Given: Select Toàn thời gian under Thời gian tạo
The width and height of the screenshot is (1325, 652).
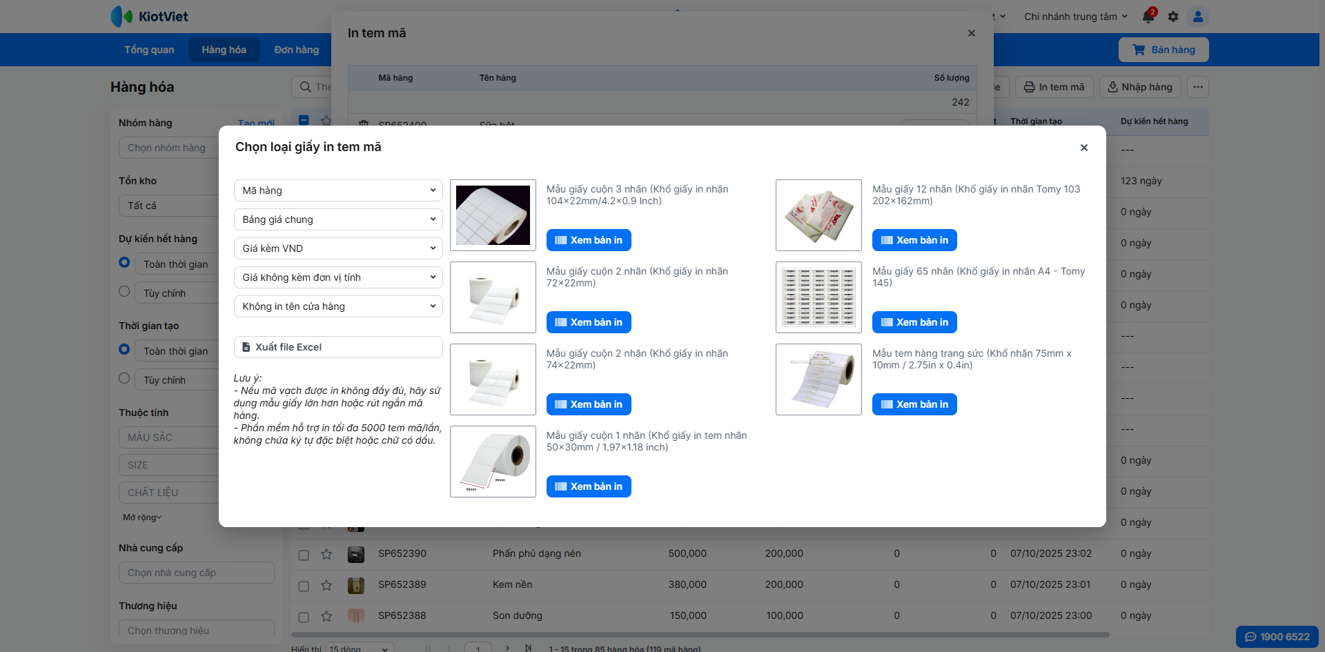Looking at the screenshot, I should point(124,349).
